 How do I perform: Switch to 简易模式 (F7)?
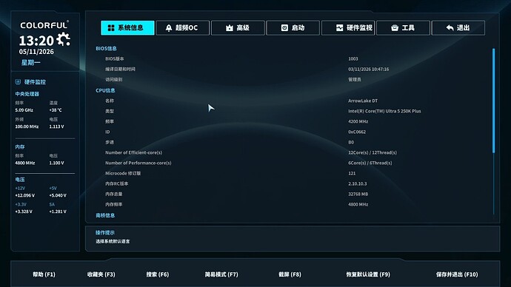point(221,274)
